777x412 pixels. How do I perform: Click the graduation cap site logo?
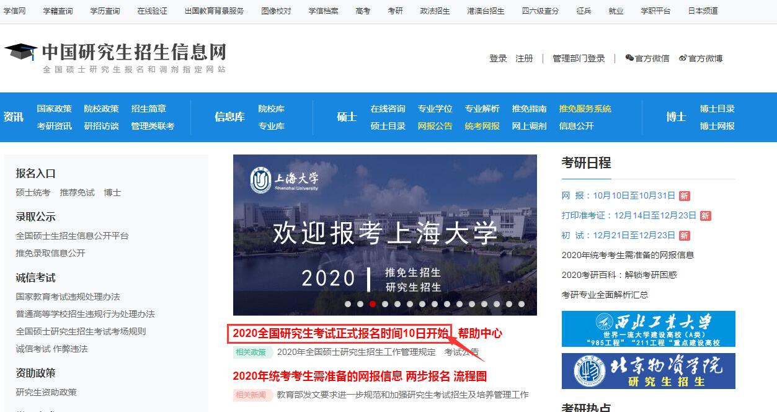(21, 52)
